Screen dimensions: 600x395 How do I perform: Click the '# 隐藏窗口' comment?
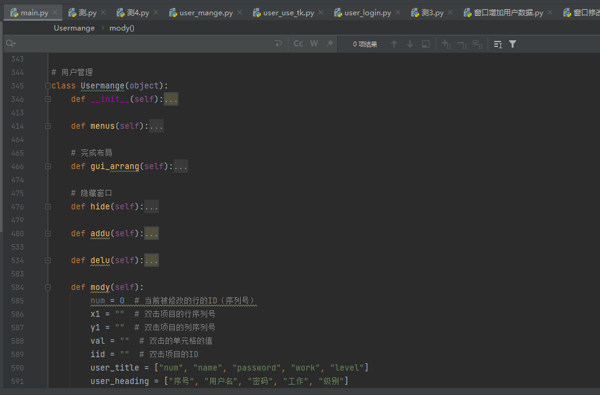click(x=92, y=193)
